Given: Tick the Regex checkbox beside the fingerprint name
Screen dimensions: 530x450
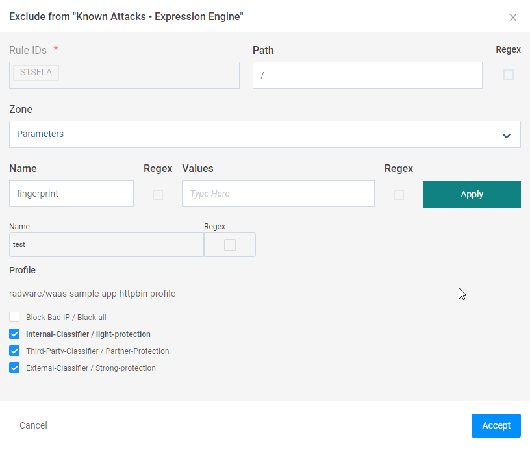Looking at the screenshot, I should 158,195.
